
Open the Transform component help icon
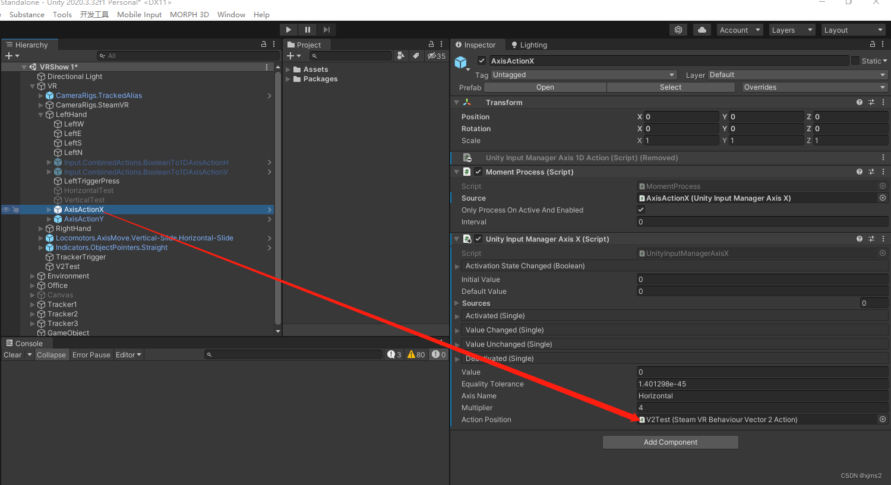pyautogui.click(x=860, y=102)
